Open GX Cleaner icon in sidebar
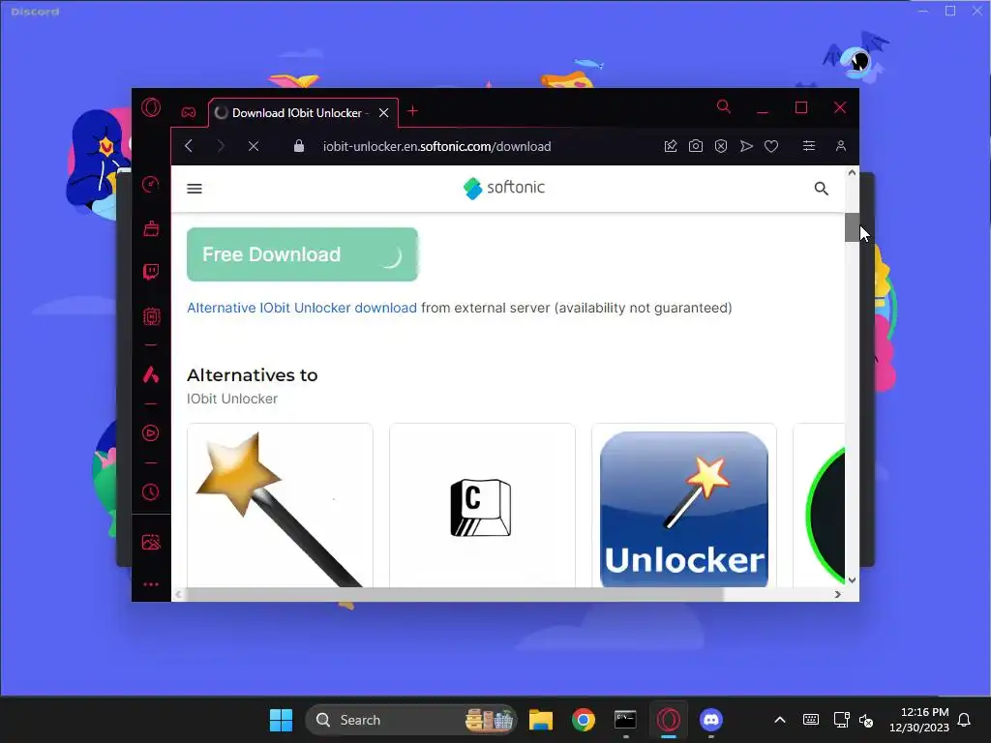 point(151,228)
